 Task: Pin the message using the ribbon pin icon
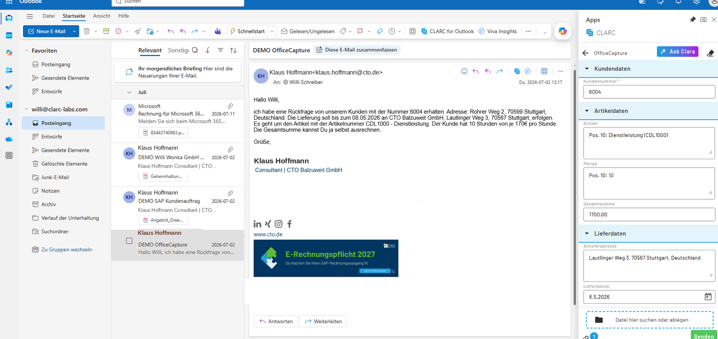(380, 31)
